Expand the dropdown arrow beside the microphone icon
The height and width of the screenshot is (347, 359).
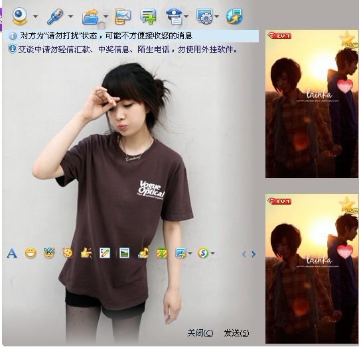[x=70, y=16]
